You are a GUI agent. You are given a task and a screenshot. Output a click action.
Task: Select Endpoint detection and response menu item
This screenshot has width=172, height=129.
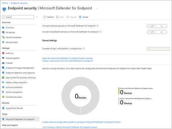tap(20, 73)
